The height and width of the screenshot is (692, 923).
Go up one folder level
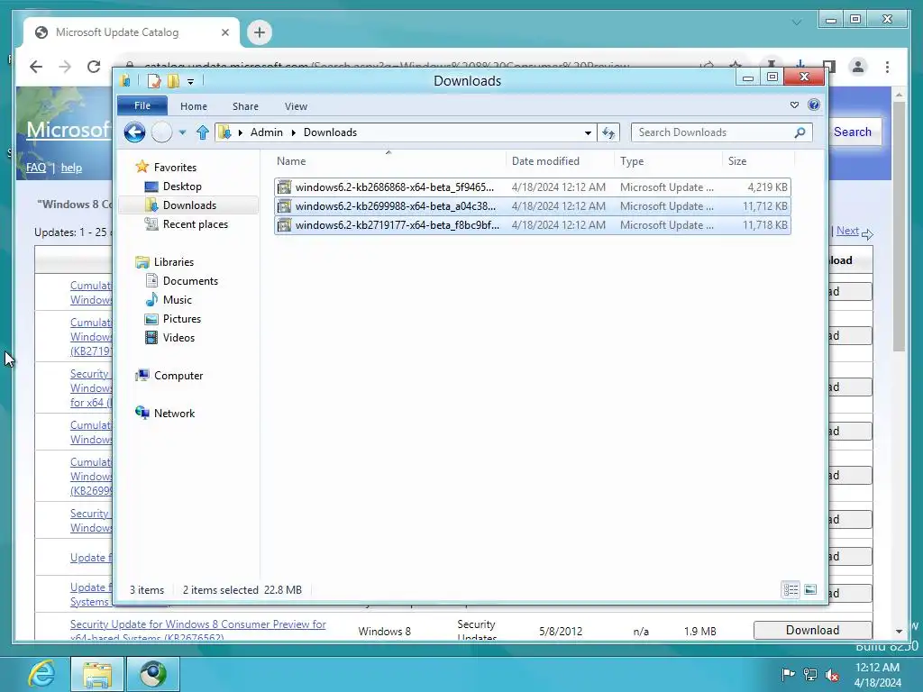(x=203, y=132)
